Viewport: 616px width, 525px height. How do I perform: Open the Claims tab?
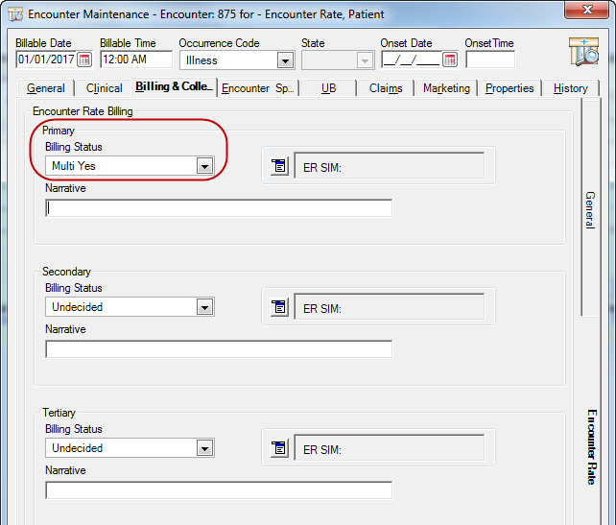pos(386,88)
